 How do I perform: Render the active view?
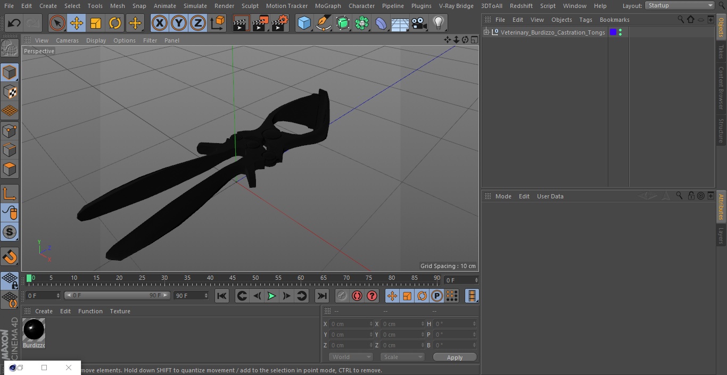click(x=241, y=23)
